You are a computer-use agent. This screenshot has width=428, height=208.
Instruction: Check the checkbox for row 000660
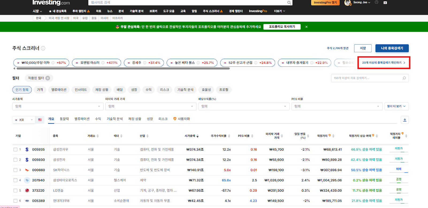(x=16, y=170)
